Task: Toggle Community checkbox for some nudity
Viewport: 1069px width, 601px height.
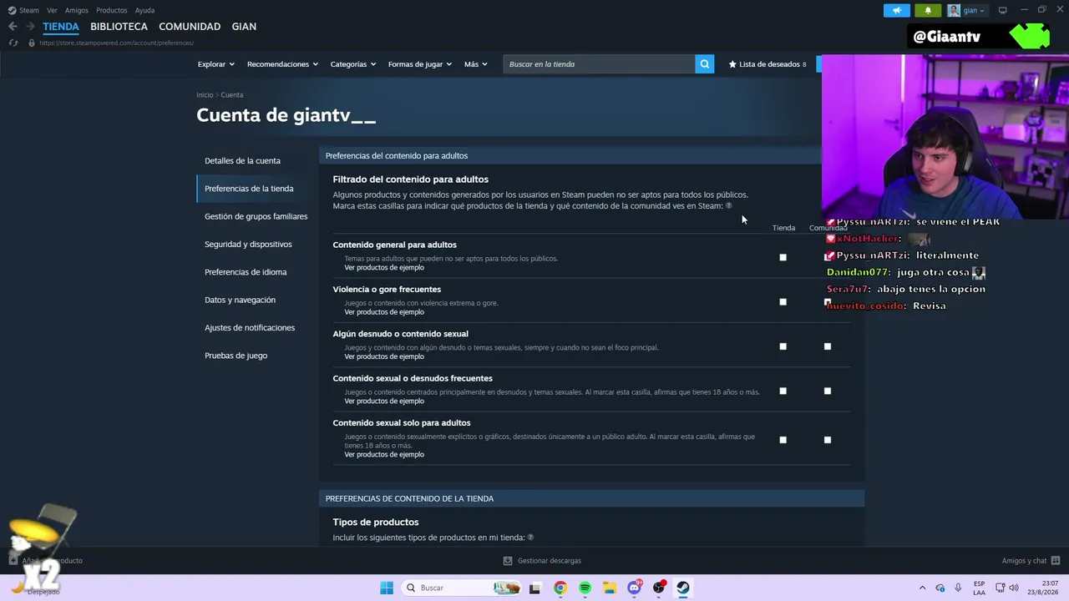Action: click(x=828, y=346)
